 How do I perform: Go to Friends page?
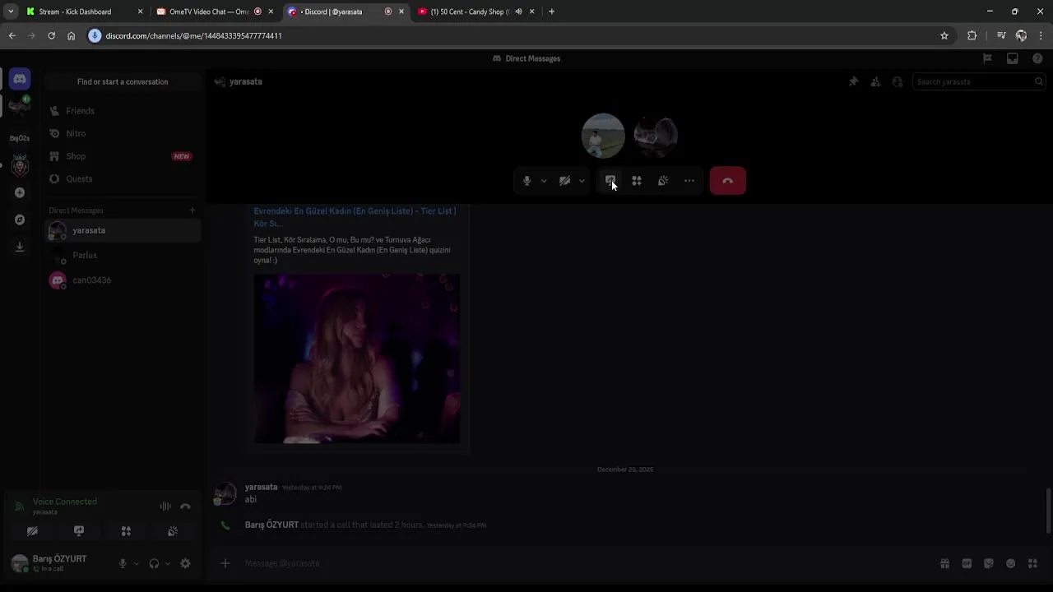123,111
